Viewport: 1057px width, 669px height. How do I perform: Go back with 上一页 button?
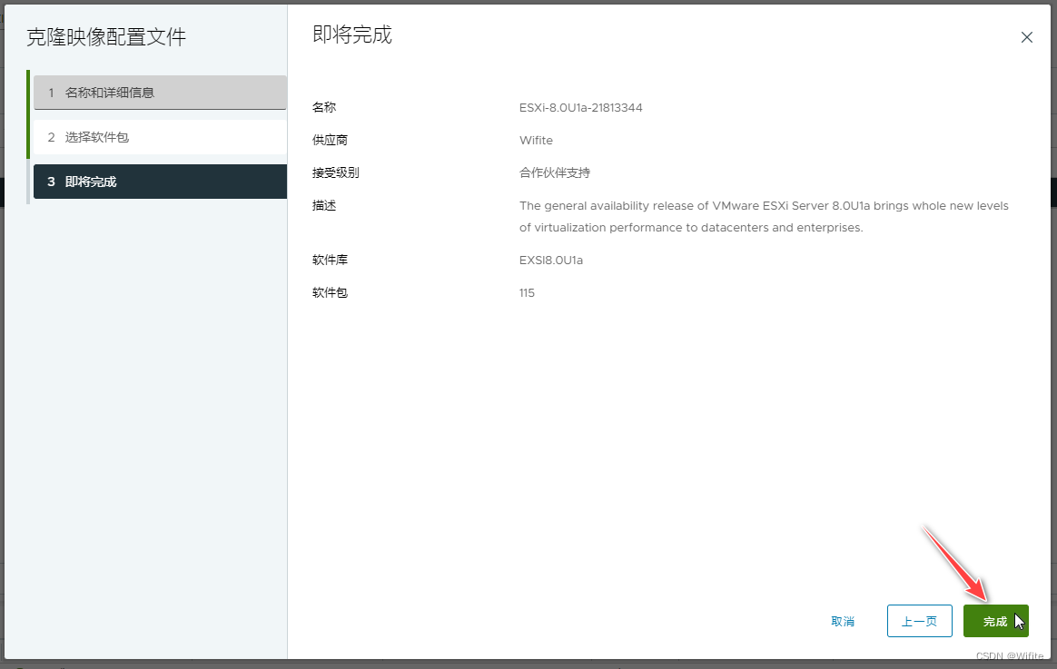(x=920, y=621)
